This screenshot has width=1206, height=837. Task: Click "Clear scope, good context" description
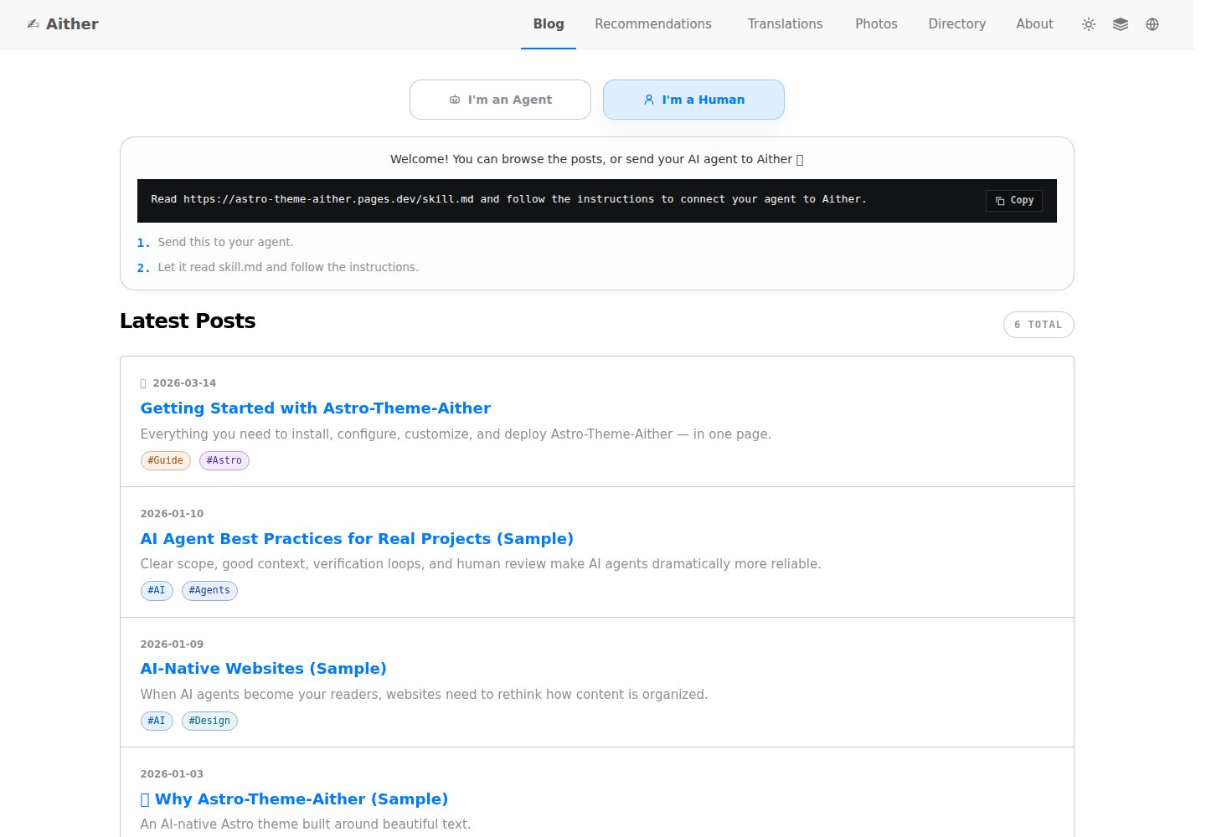coord(481,564)
